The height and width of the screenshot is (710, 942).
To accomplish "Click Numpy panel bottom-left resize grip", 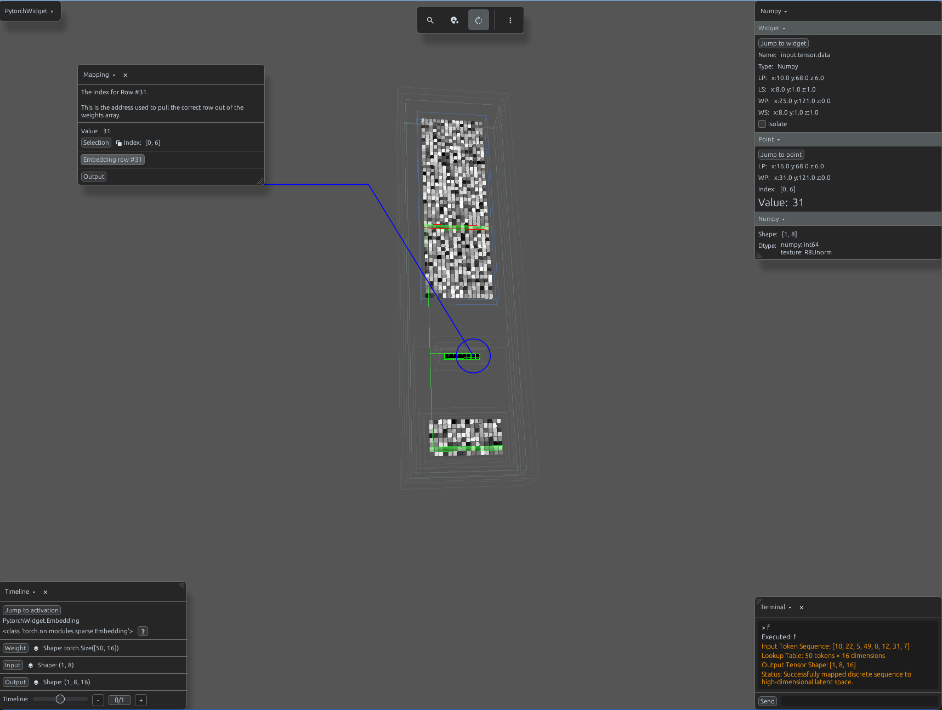I will [x=759, y=255].
